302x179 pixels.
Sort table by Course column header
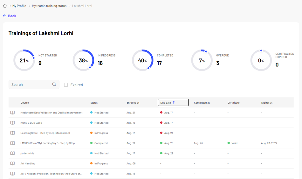click(25, 103)
